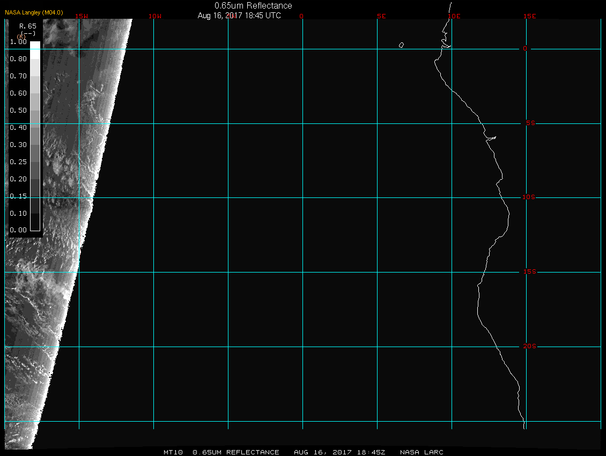606x456 pixels.
Task: Click the 15E longitude label
Action: point(530,16)
